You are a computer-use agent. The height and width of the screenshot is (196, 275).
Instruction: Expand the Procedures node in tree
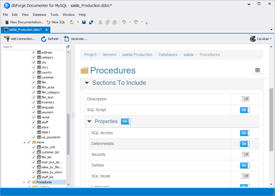pos(24,182)
